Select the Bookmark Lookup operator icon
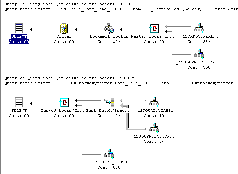The width and height of the screenshot is (238, 174). (108, 29)
